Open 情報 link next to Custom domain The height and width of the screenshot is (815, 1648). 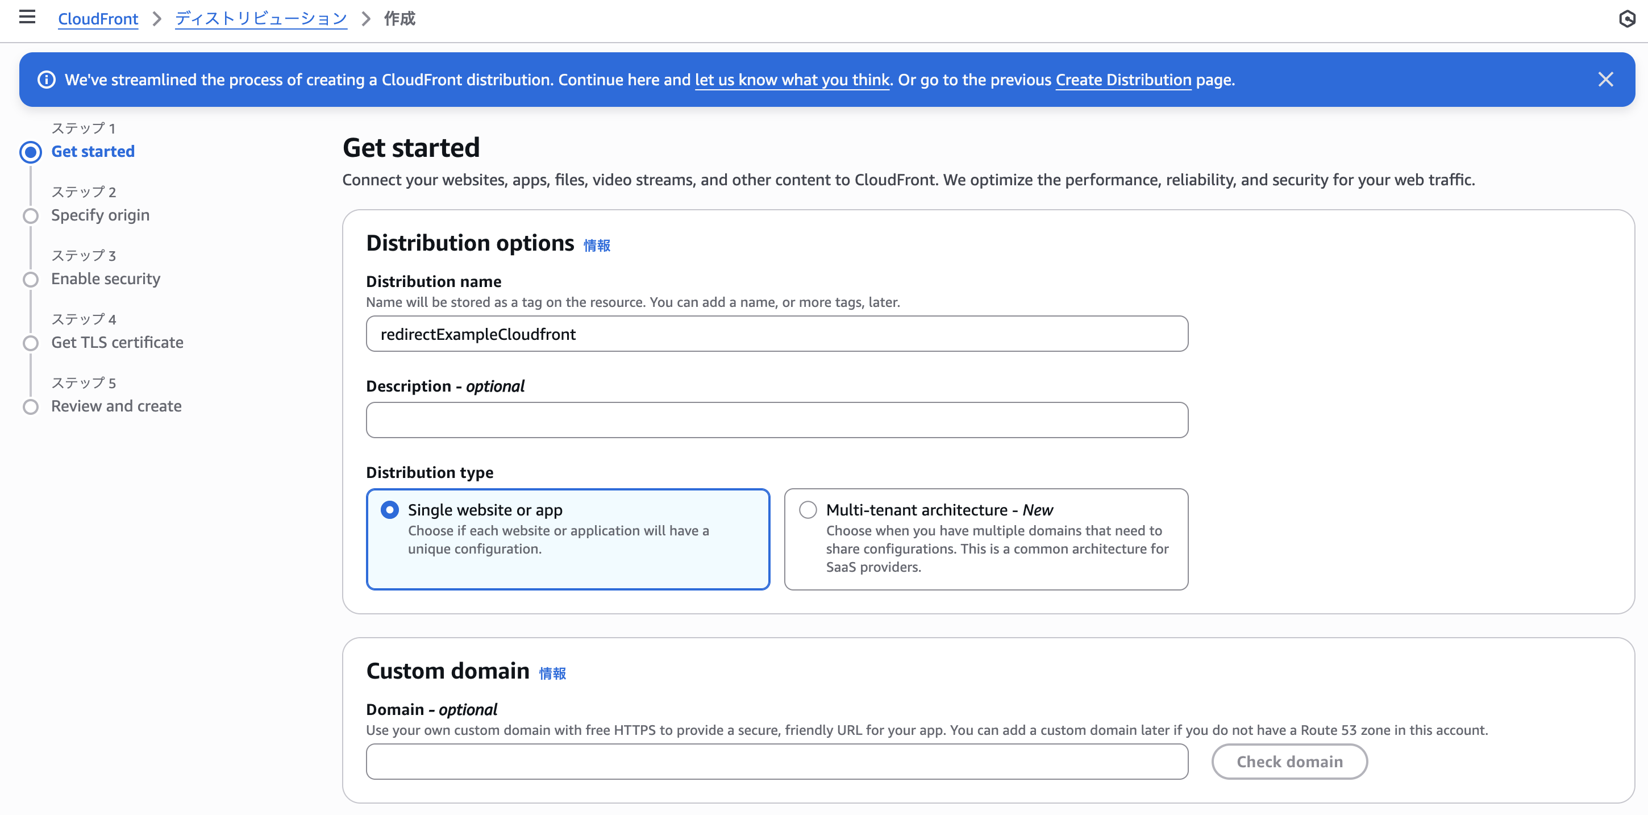(552, 673)
